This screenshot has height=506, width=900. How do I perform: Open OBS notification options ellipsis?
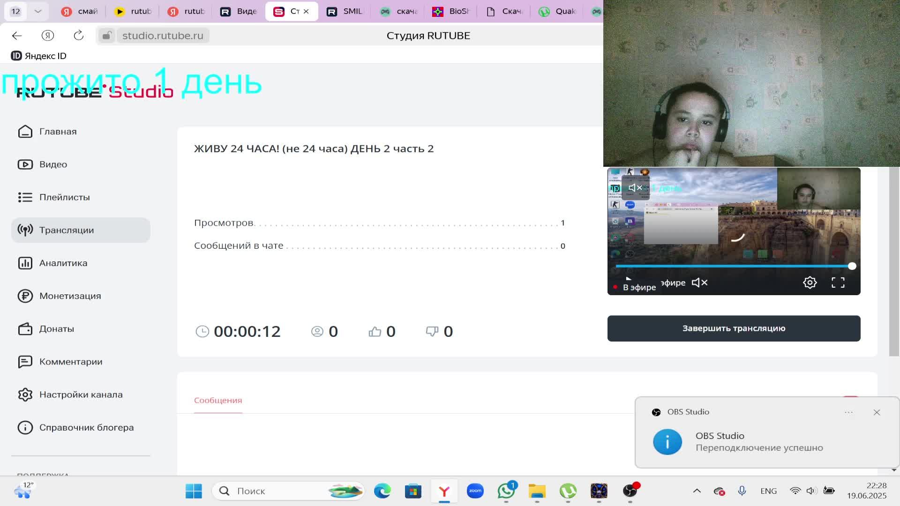(848, 412)
